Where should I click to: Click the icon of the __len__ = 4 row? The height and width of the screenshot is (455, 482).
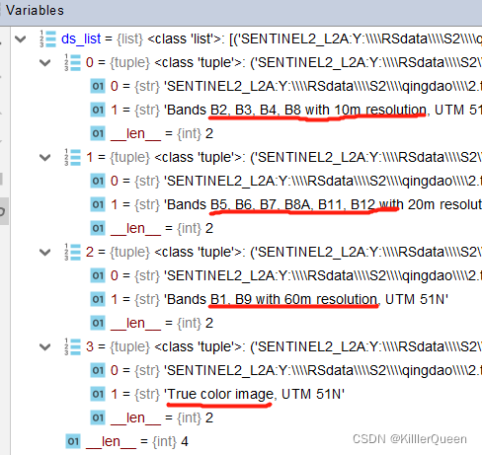tap(73, 441)
